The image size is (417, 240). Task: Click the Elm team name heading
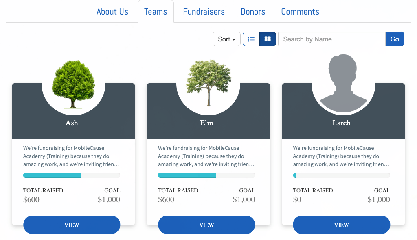click(206, 123)
